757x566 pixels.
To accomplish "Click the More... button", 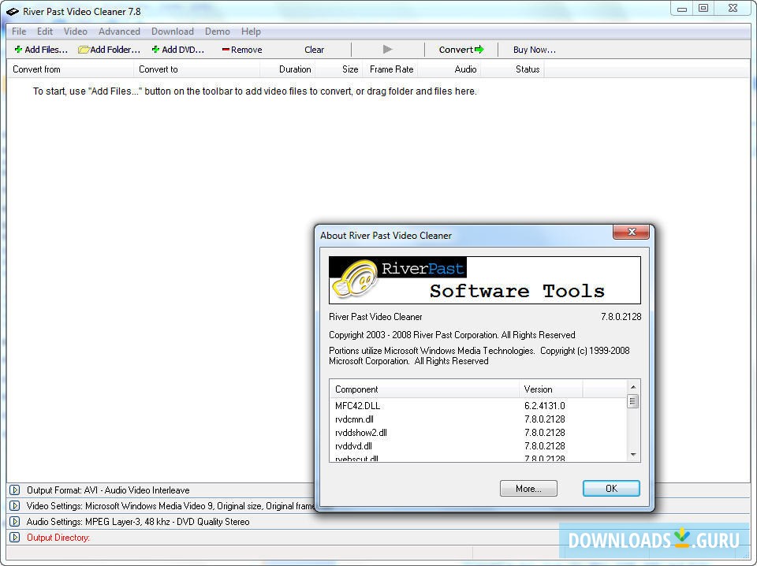I will click(528, 489).
